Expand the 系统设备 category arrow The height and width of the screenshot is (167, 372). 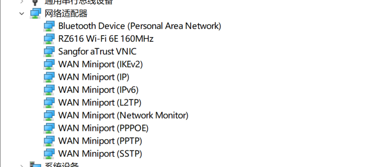22,165
